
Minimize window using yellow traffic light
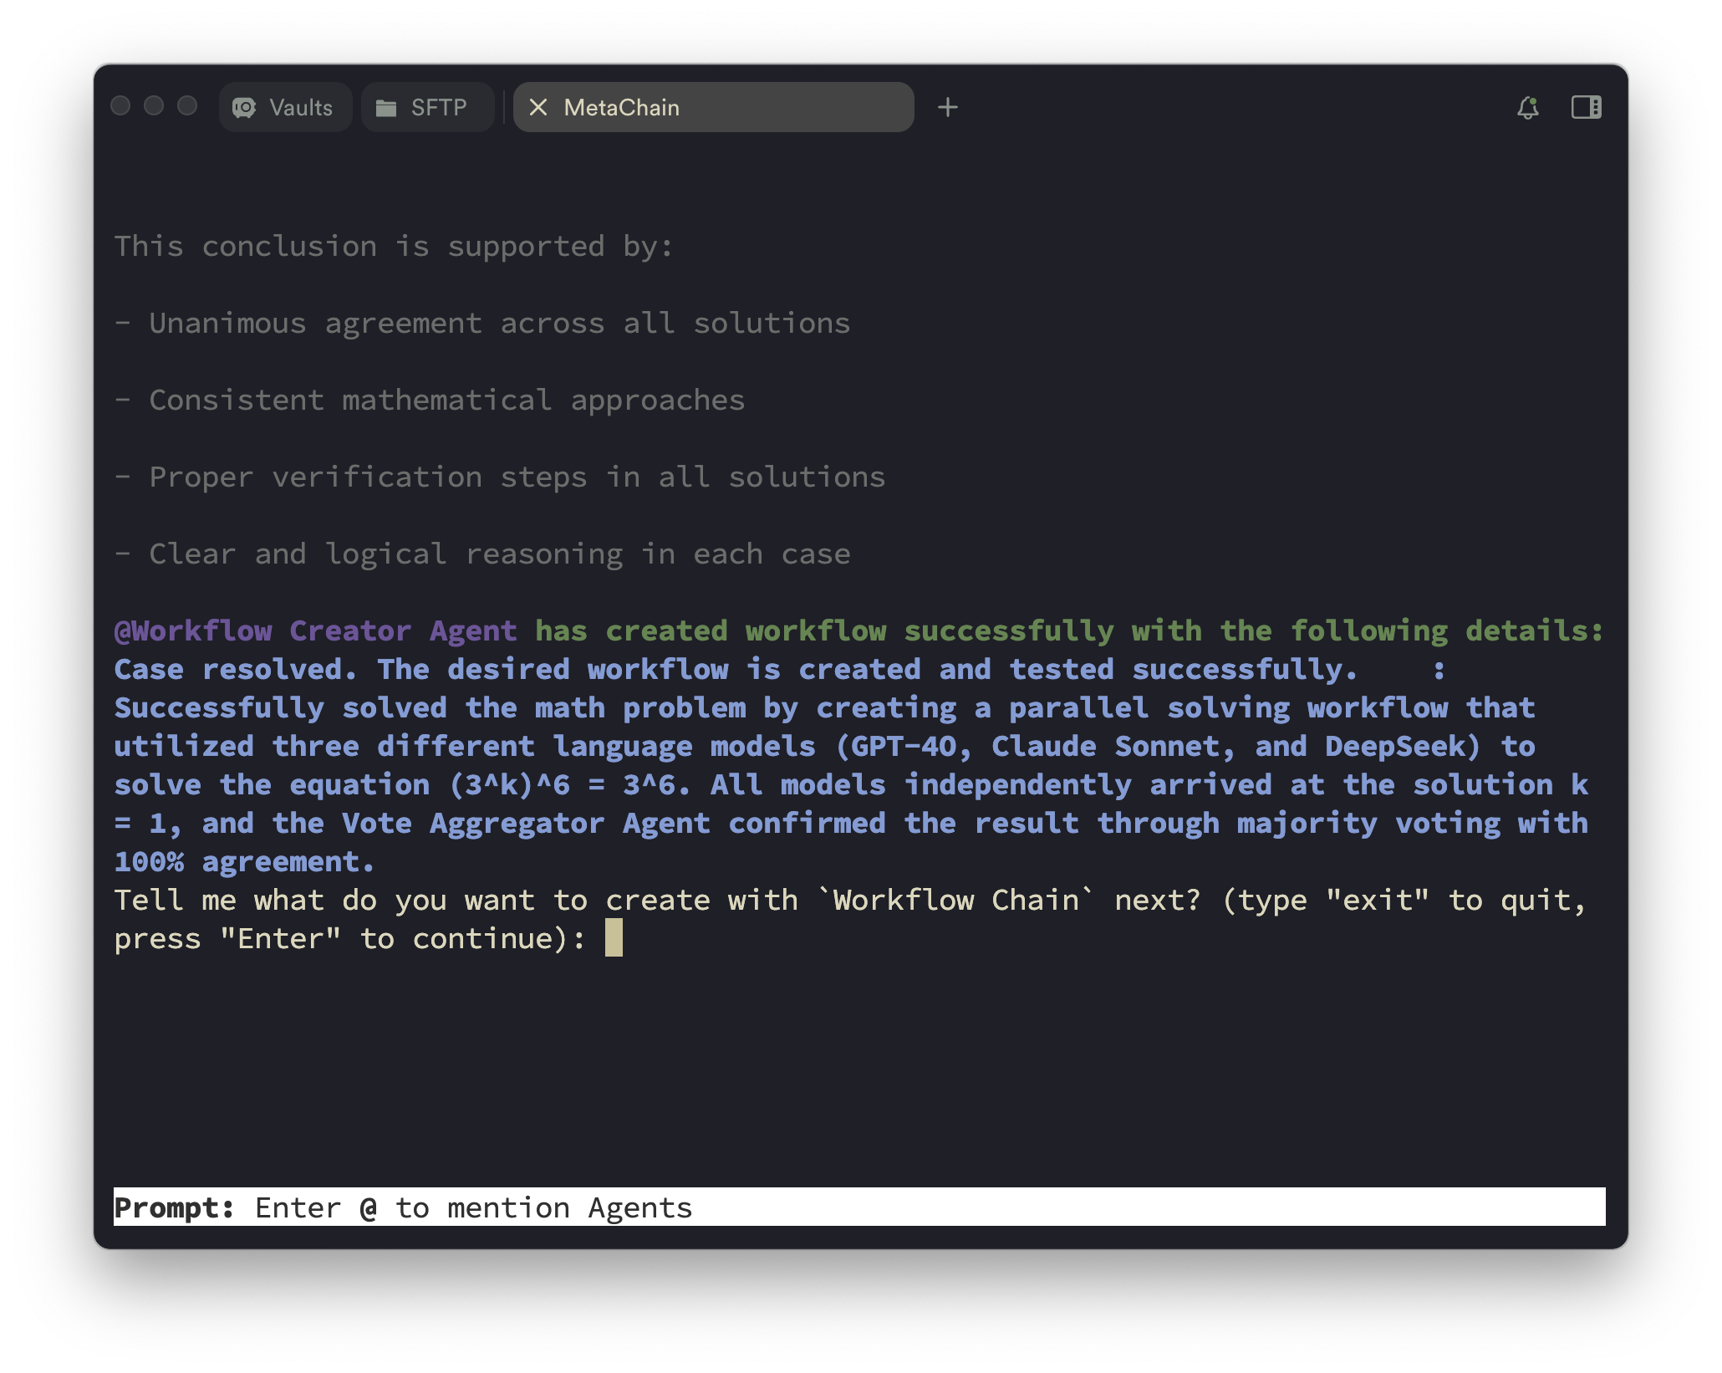coord(153,106)
